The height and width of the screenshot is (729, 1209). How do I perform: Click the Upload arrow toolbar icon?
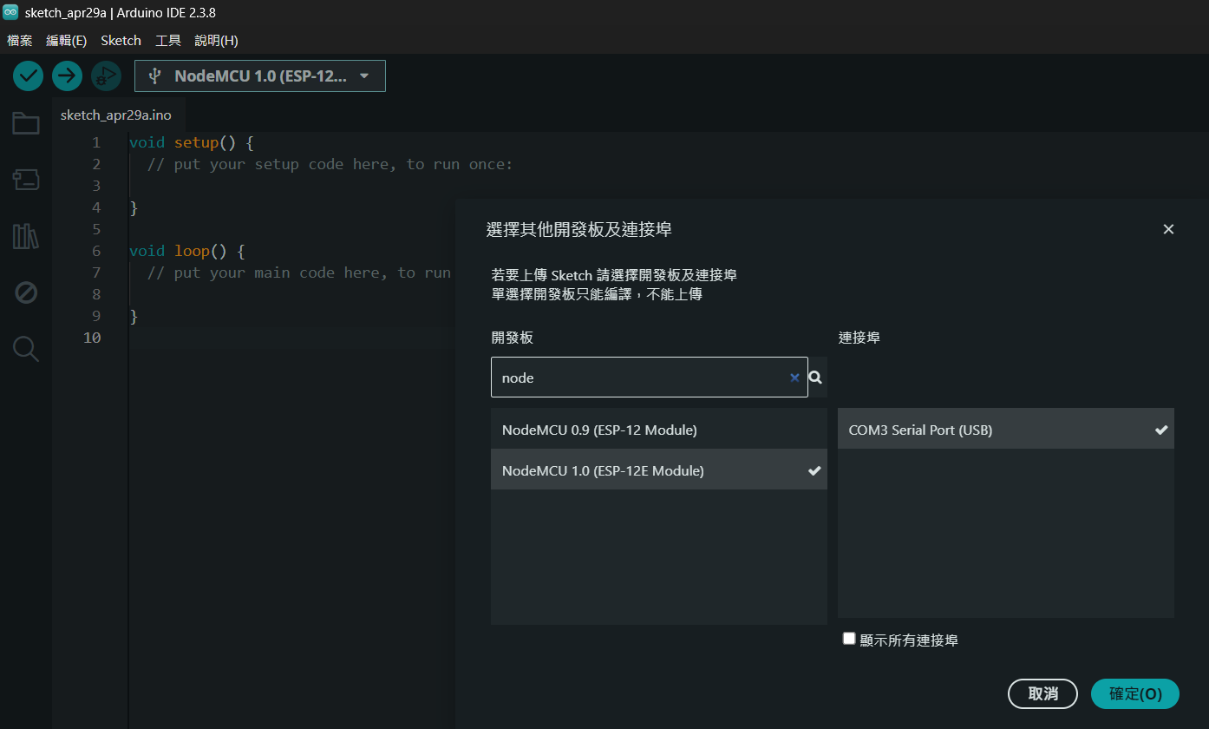point(67,76)
